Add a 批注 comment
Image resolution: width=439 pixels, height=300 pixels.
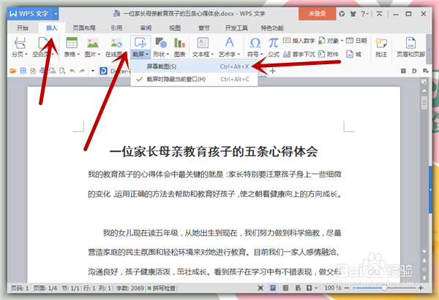[381, 47]
